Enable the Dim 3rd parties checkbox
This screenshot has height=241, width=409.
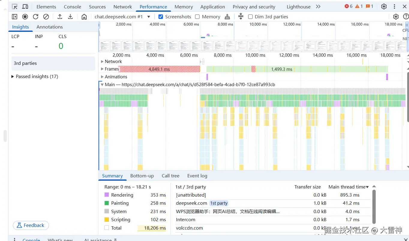[x=250, y=17]
